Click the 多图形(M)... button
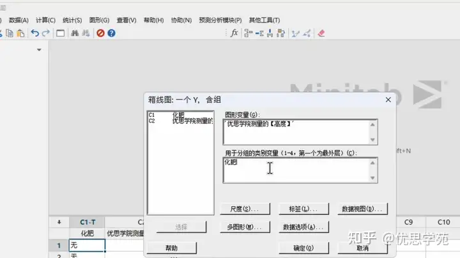 pos(245,227)
